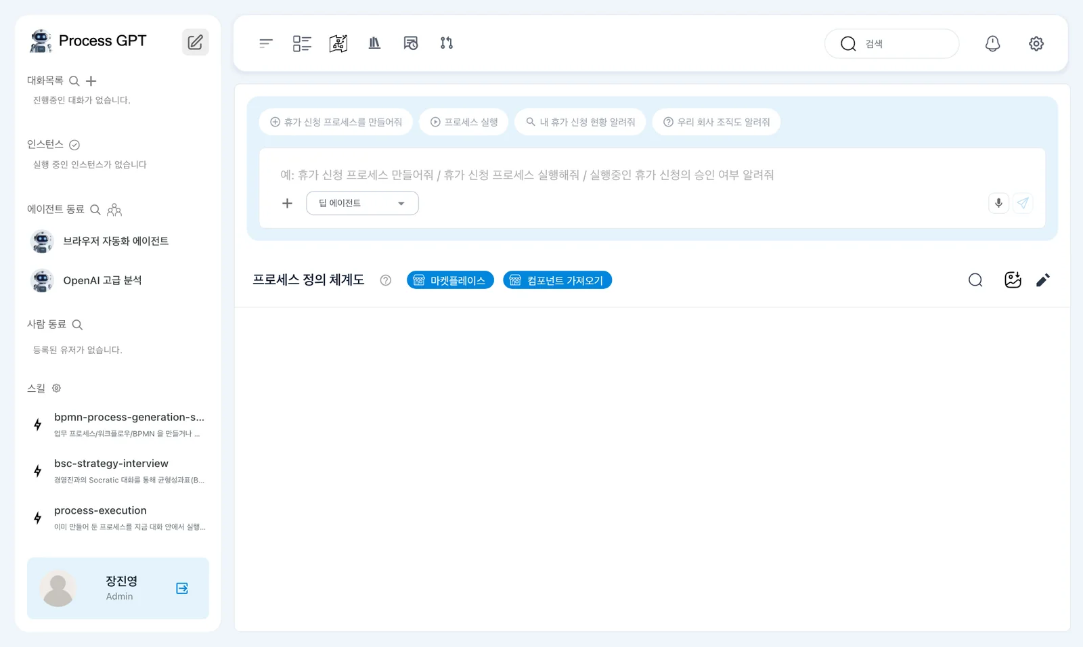Screen dimensions: 1083x647
Task: Open the process-execution skill
Action: (118, 518)
